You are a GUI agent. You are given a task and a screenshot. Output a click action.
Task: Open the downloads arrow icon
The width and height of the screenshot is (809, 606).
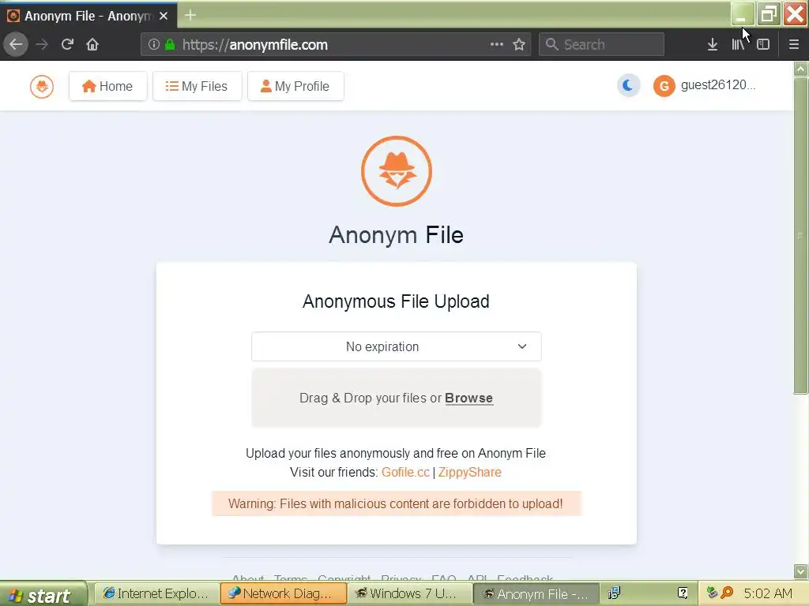coord(712,44)
